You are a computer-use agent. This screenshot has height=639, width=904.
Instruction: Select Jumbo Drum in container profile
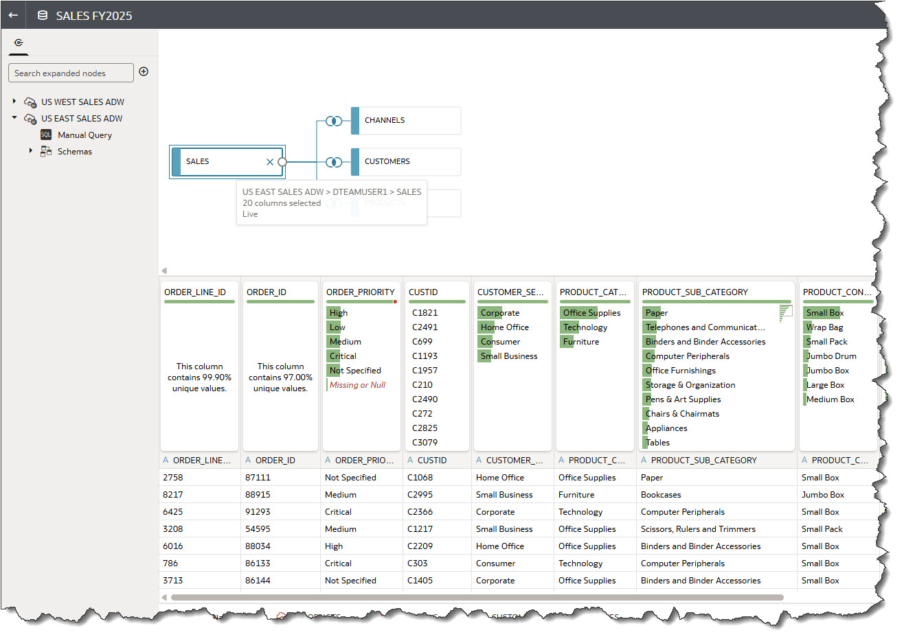[831, 356]
